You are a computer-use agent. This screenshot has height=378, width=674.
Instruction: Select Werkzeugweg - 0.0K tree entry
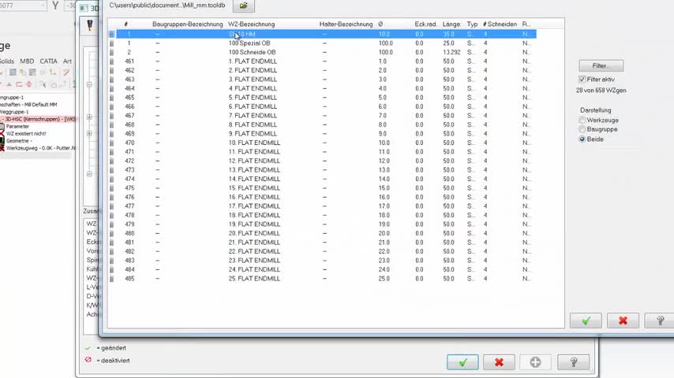click(40, 148)
